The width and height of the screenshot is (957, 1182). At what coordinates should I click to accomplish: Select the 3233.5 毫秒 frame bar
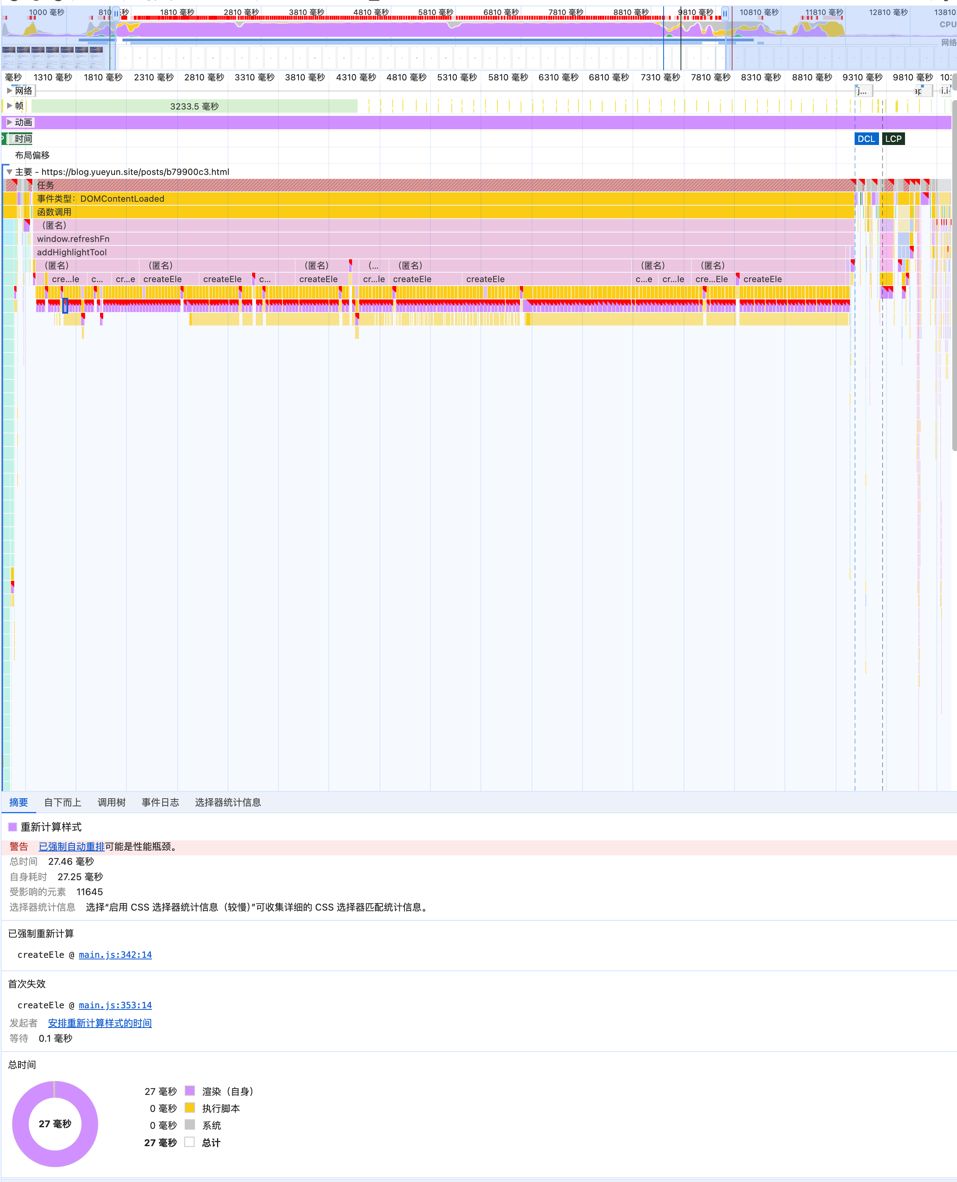194,106
